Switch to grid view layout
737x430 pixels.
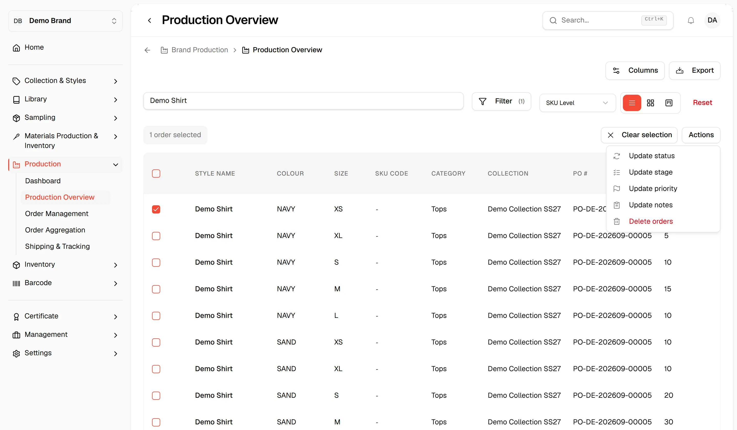click(x=650, y=103)
